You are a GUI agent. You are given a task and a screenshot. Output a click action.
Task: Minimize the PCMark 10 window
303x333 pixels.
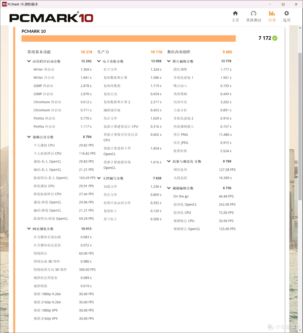tap(270, 4)
